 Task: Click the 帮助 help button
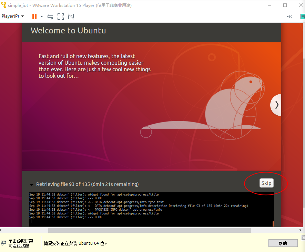(x=283, y=243)
